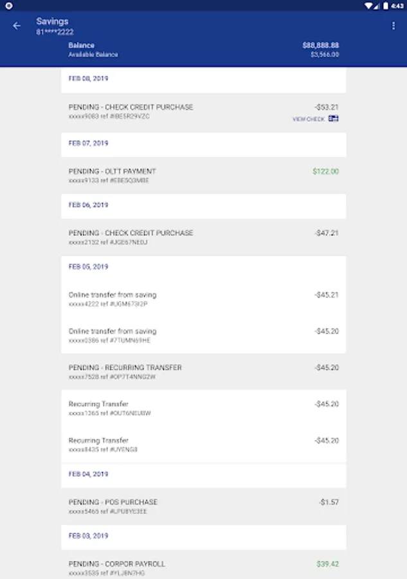
Task: Open the three-dot overflow menu
Action: tap(393, 26)
